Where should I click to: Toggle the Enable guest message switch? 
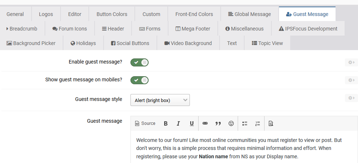(140, 62)
